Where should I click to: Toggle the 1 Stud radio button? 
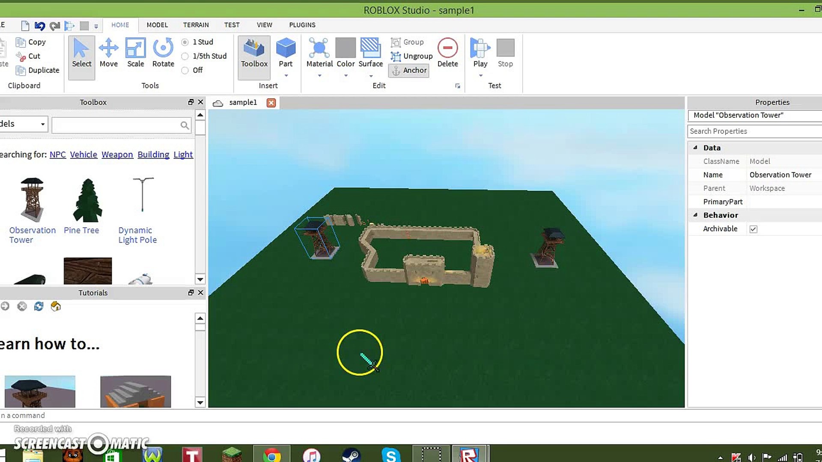(x=185, y=42)
